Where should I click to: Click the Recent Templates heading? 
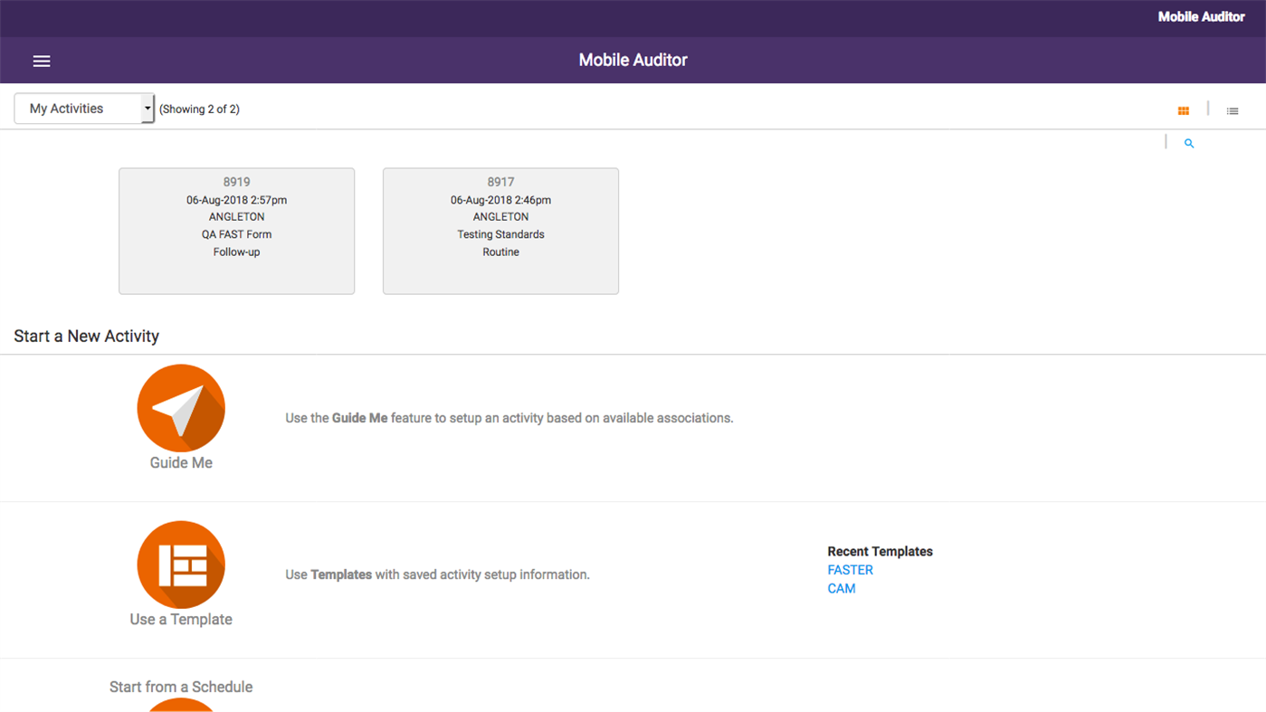click(x=880, y=551)
